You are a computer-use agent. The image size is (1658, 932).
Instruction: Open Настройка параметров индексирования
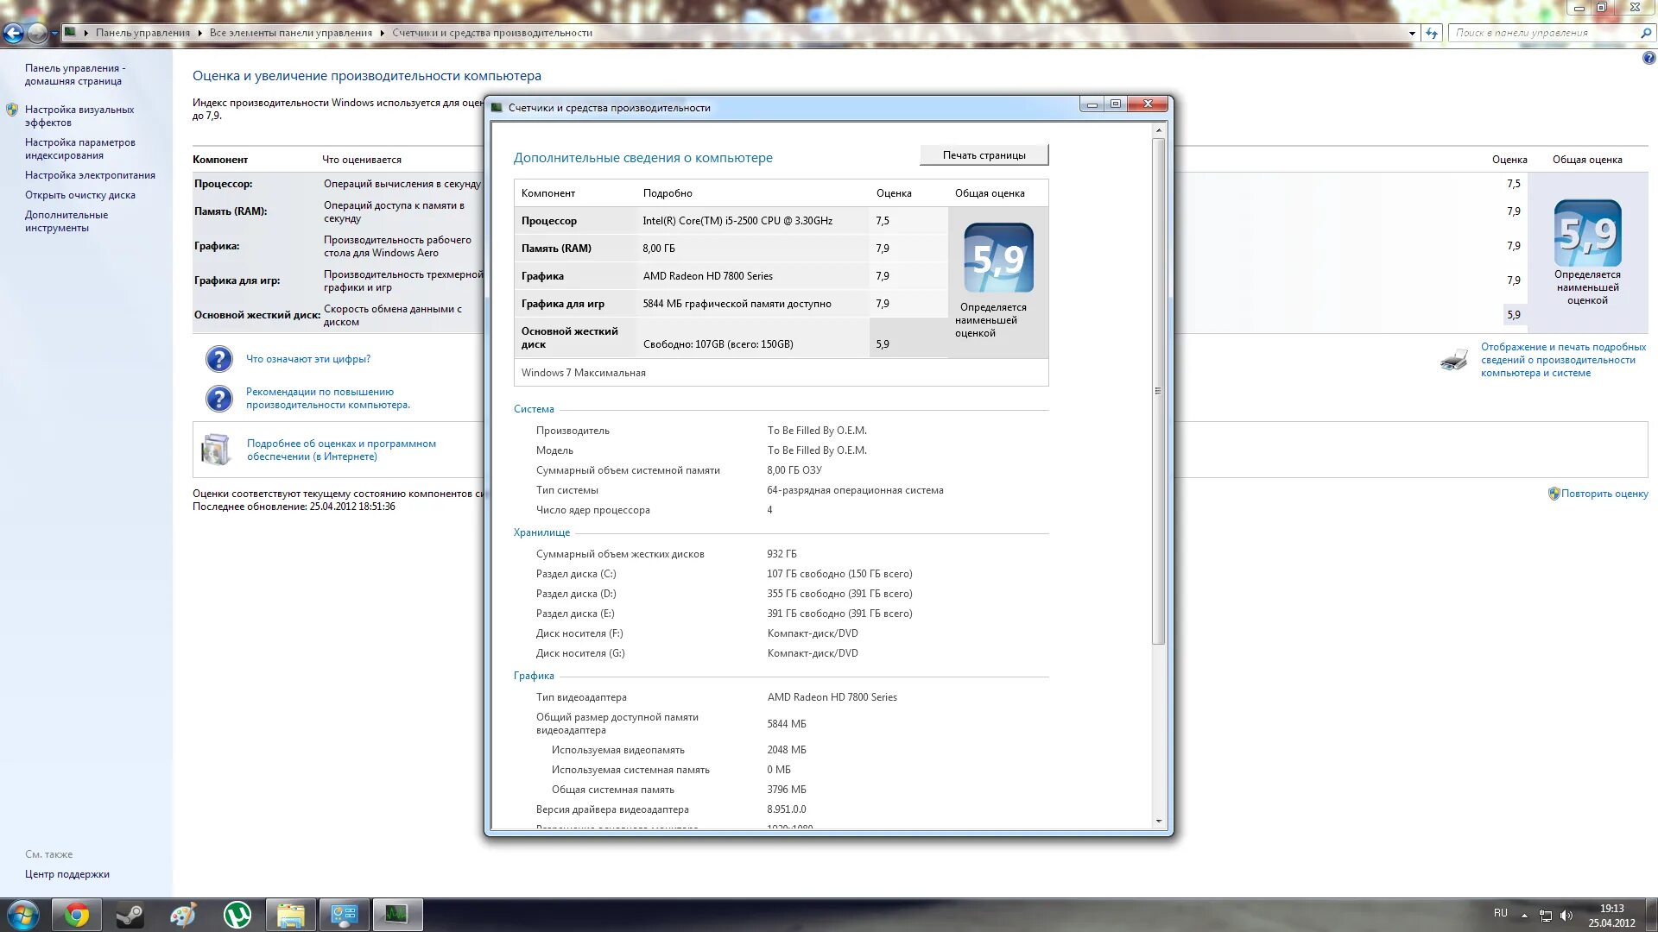[80, 148]
